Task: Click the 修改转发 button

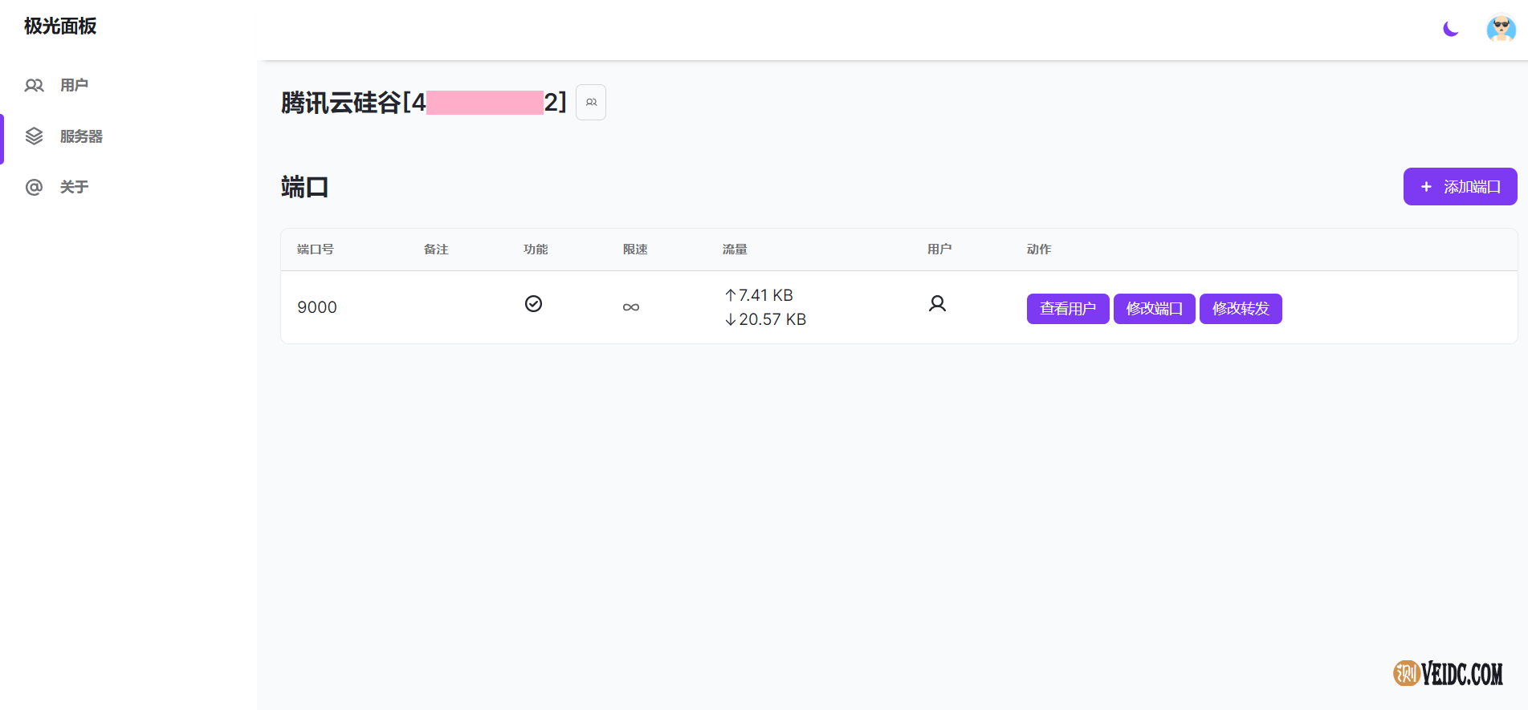Action: [1241, 309]
